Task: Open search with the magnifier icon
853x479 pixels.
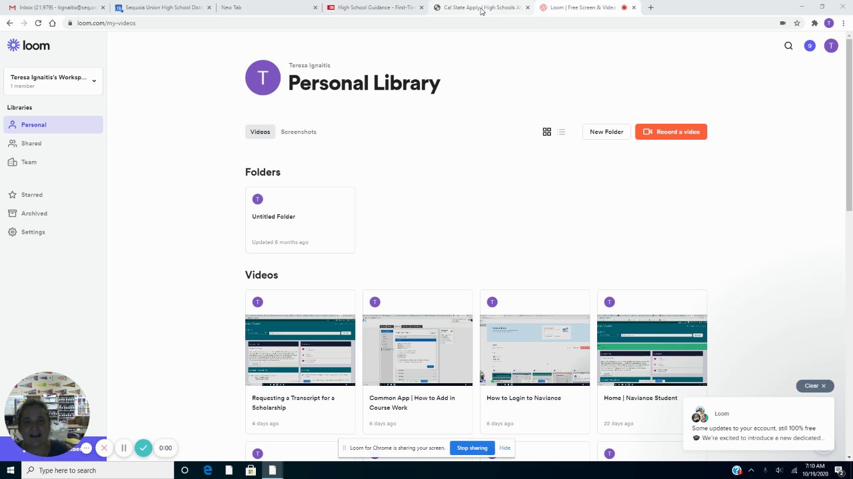Action: click(x=788, y=46)
